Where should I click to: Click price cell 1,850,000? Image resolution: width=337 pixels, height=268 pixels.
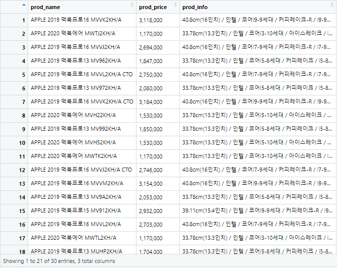pos(158,129)
